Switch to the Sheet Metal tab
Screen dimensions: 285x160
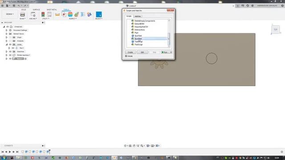(x=52, y=10)
